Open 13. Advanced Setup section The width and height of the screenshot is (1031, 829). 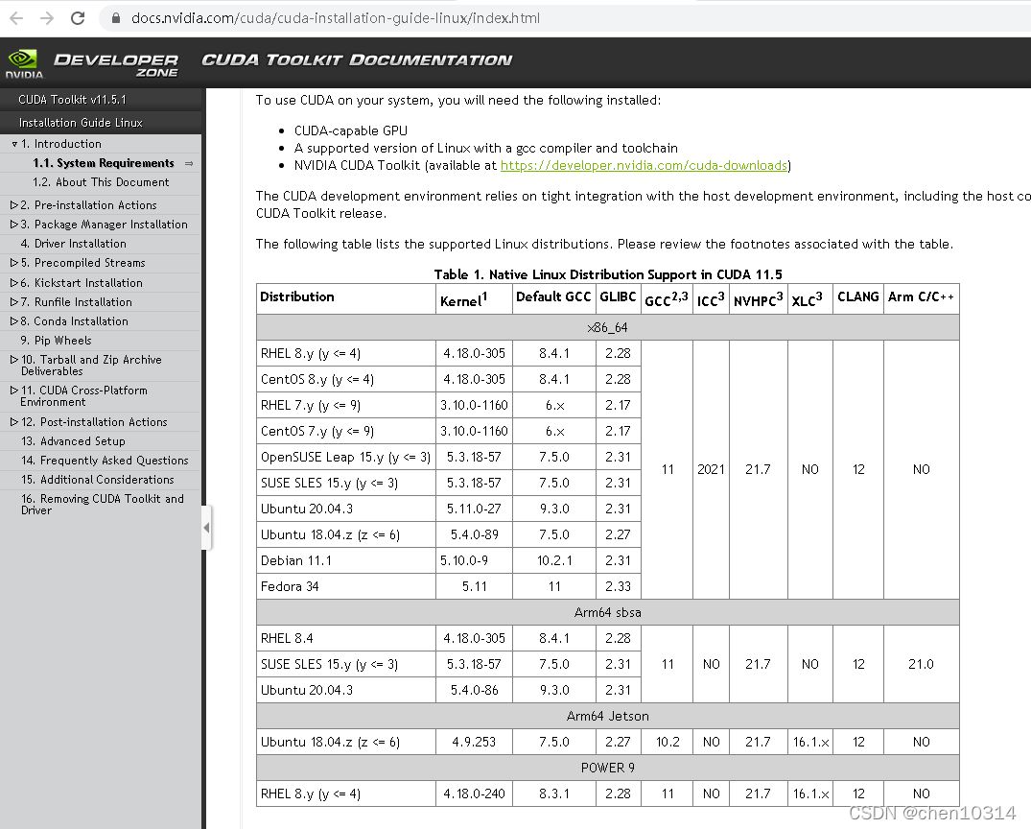(73, 440)
